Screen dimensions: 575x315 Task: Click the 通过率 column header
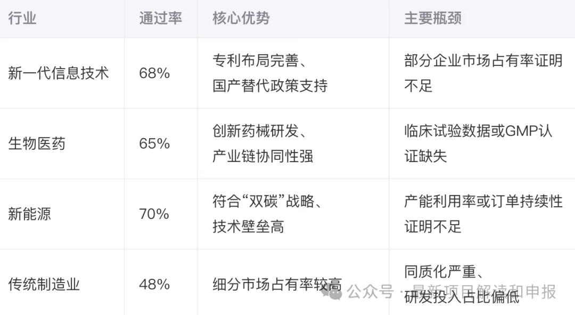[x=160, y=18]
